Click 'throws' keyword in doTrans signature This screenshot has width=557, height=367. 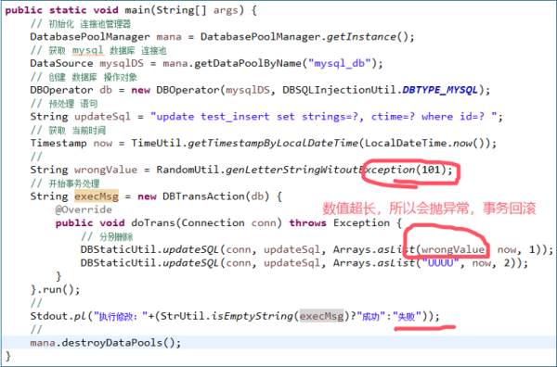[307, 223]
